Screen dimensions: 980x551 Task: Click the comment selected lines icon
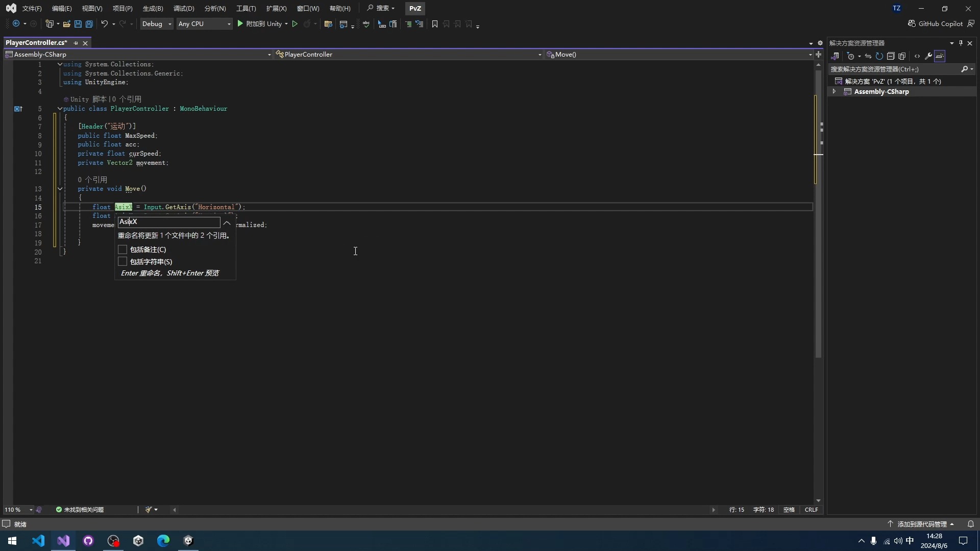coord(408,24)
